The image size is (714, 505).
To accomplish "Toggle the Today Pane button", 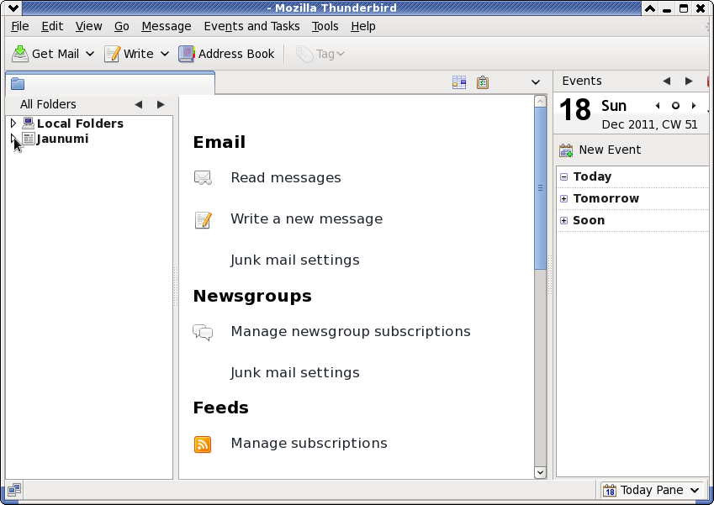I will tap(652, 490).
